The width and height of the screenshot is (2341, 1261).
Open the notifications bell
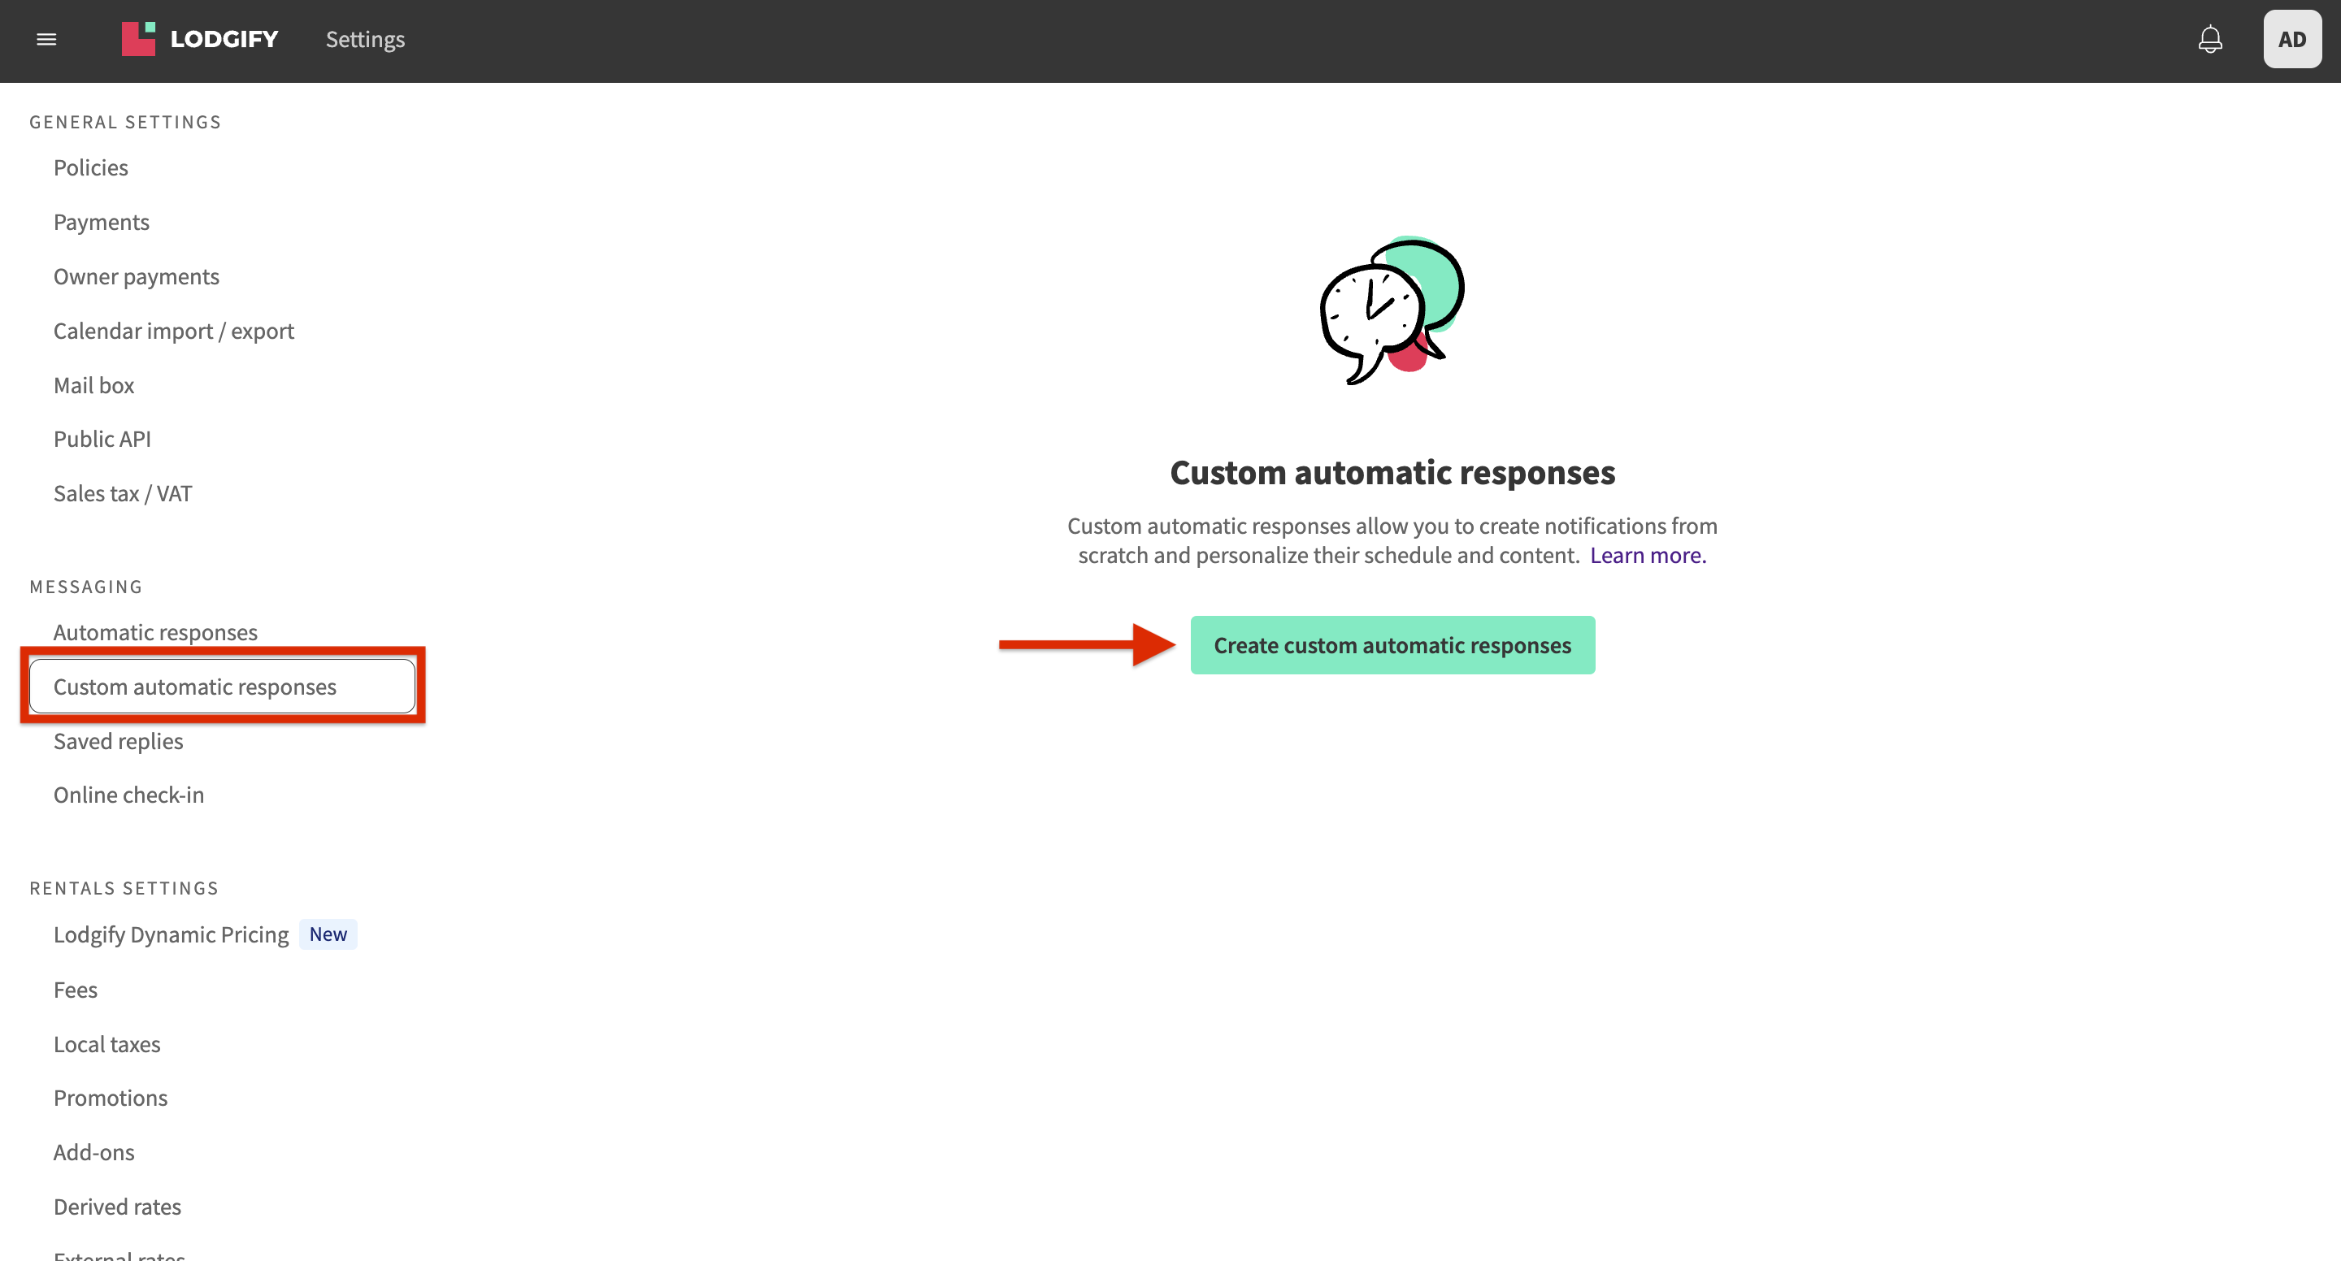pos(2210,39)
